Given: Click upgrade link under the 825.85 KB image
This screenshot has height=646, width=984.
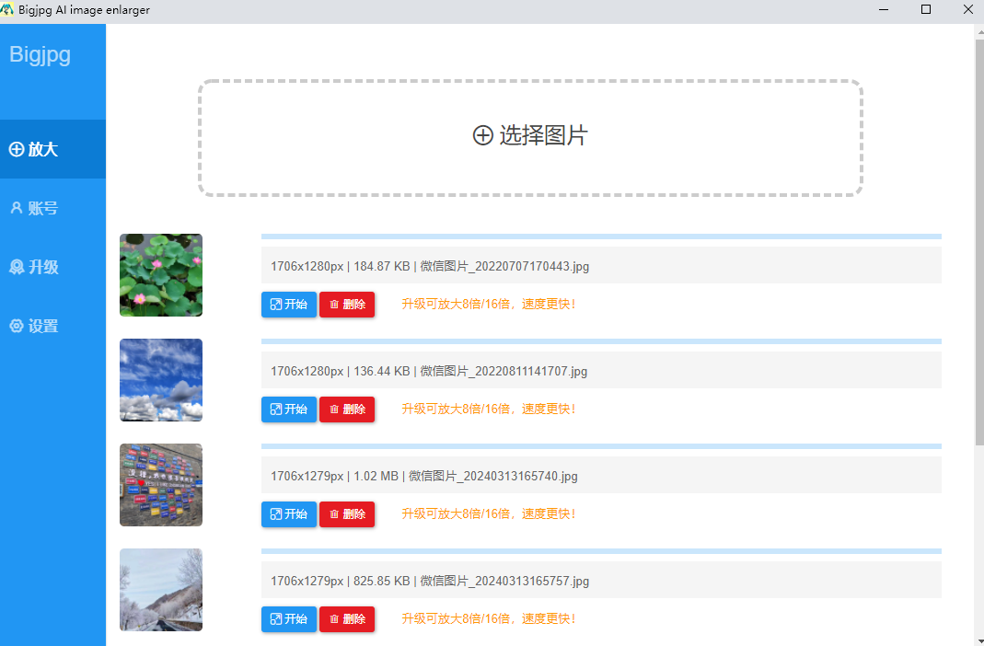Looking at the screenshot, I should click(x=488, y=618).
